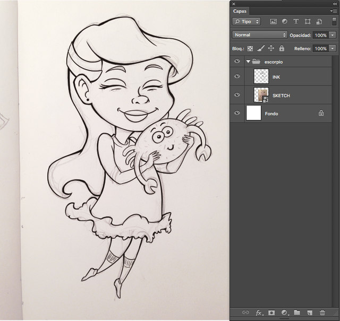Create new fill or adjustment layer
Image resolution: width=340 pixels, height=321 pixels.
coord(285,313)
